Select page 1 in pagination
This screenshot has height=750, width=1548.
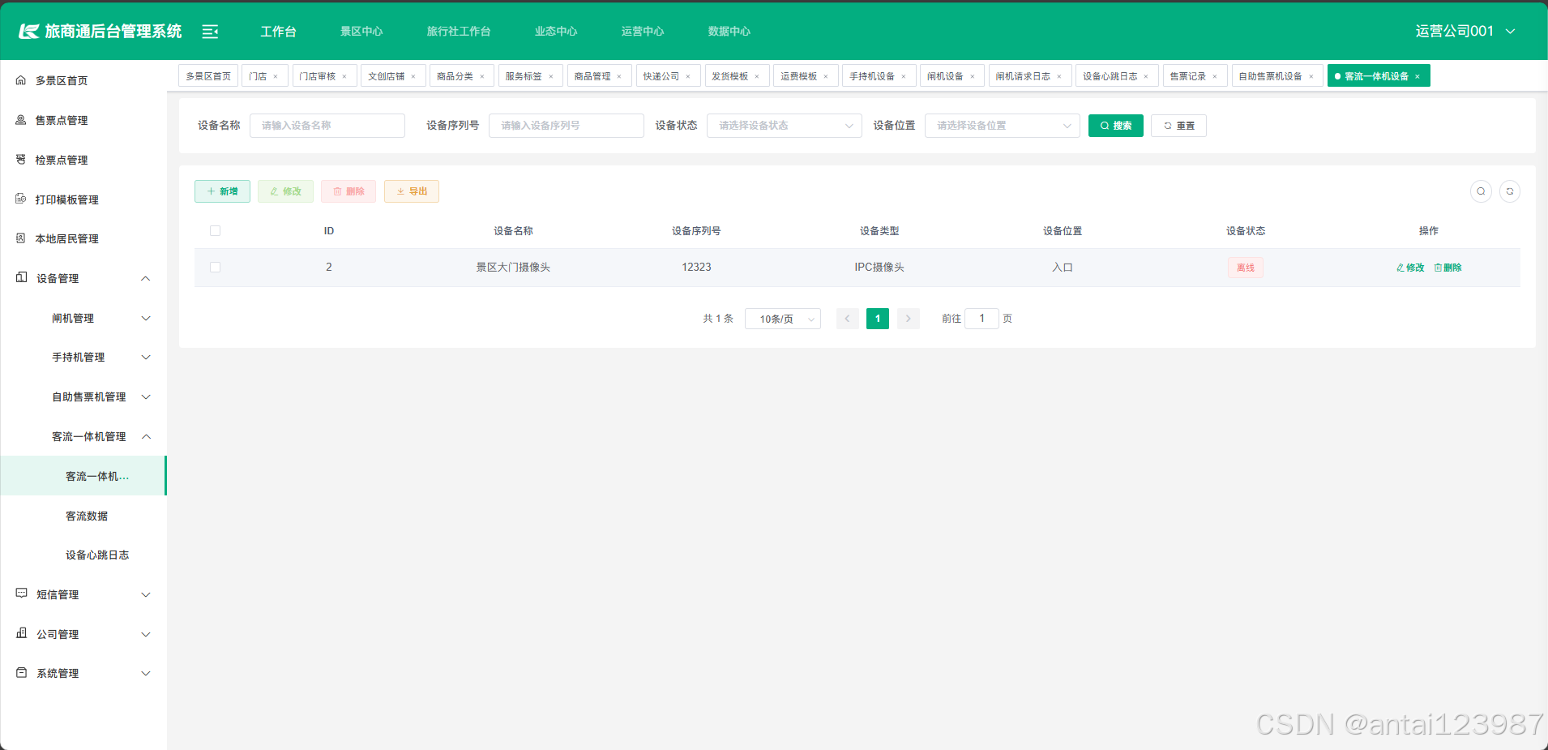878,319
